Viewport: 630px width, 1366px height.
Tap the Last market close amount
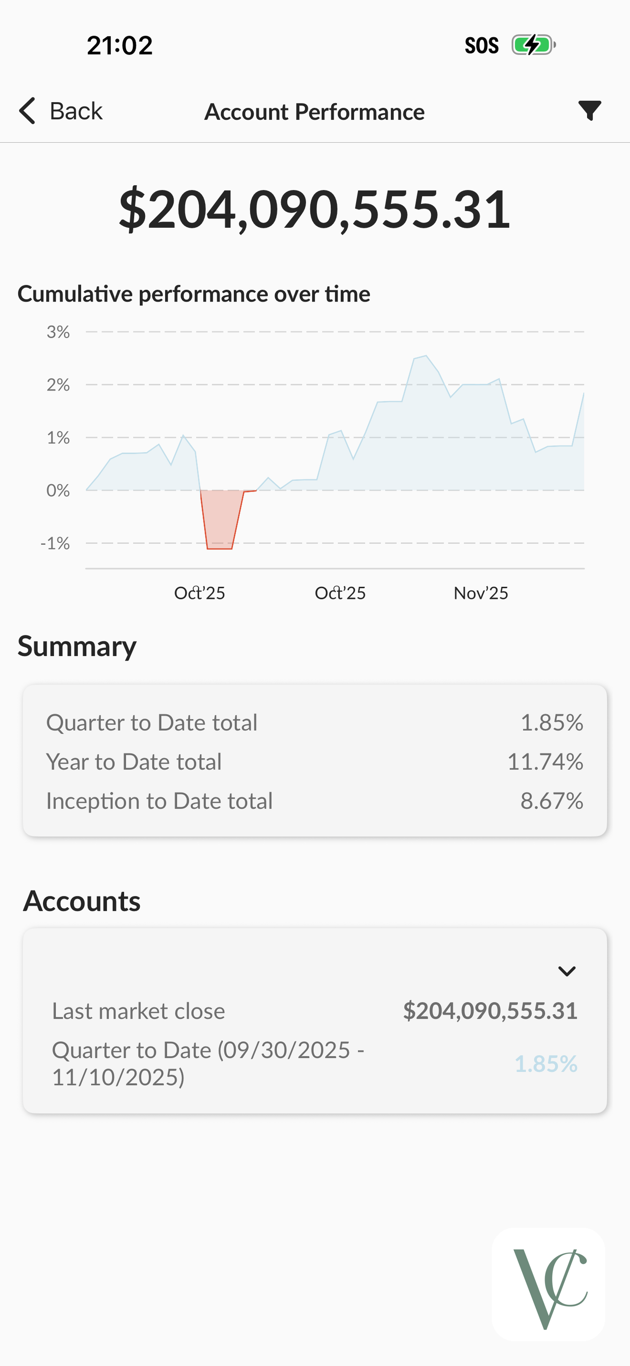[490, 1011]
